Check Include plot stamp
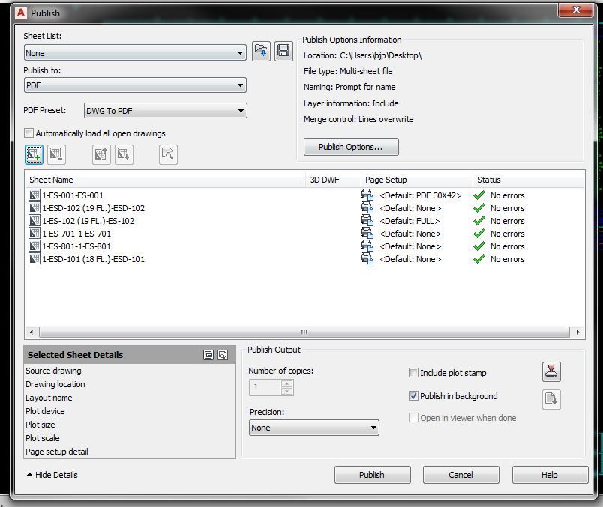Screen dimensions: 603x507 413,372
